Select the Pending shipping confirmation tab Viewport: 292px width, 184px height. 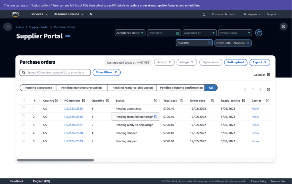click(x=181, y=88)
